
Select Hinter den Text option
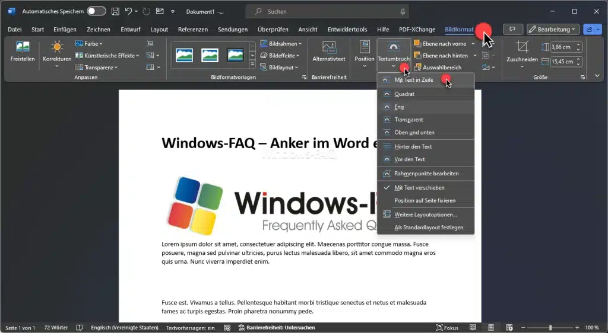click(x=426, y=146)
